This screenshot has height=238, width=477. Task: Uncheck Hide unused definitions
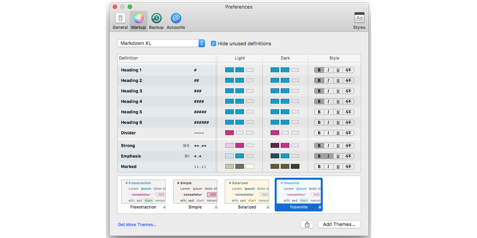point(214,43)
